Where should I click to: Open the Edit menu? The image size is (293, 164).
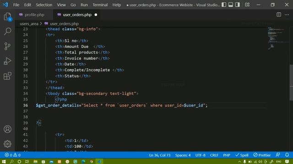pyautogui.click(x=27, y=5)
